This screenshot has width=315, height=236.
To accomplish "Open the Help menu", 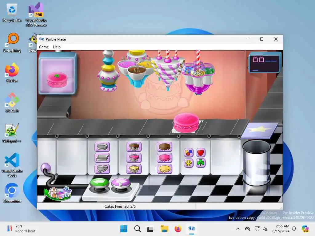I will [x=57, y=47].
